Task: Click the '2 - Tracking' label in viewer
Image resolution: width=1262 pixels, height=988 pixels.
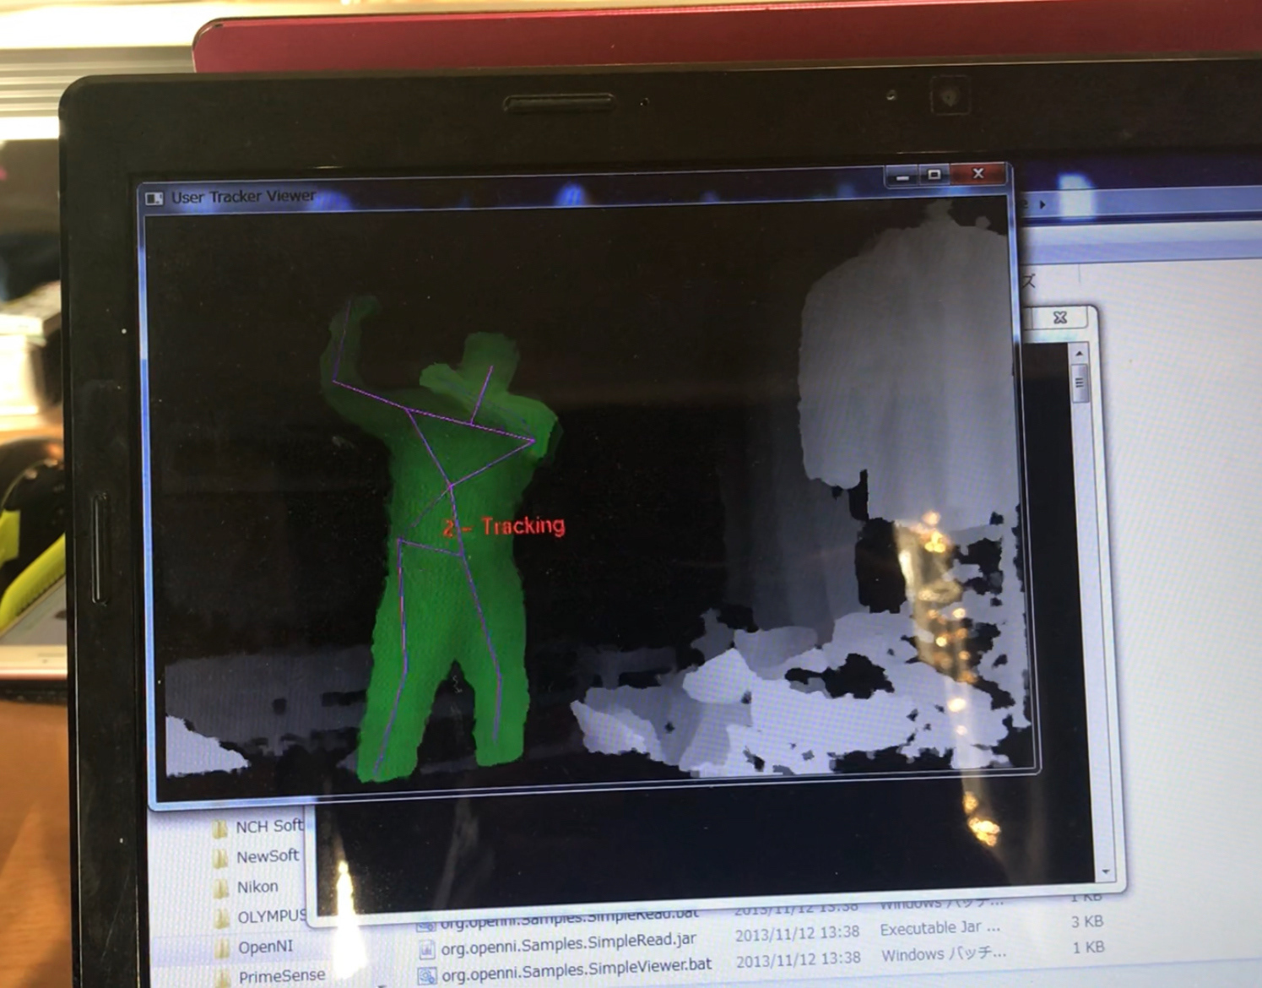Action: (505, 527)
